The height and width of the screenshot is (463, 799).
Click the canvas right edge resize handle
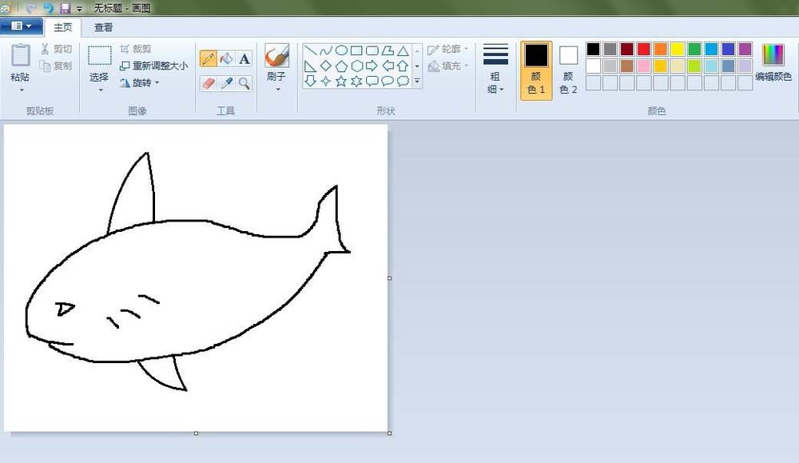(x=390, y=278)
